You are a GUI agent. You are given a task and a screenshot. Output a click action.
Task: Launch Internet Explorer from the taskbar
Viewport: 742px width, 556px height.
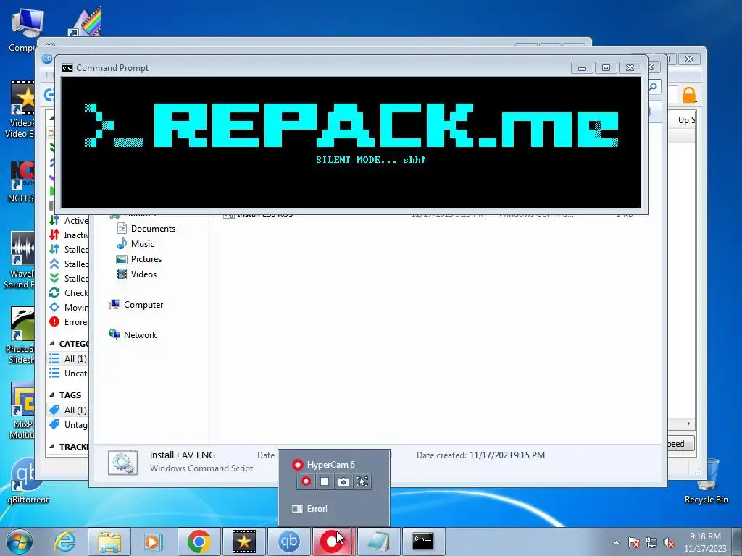(x=64, y=542)
